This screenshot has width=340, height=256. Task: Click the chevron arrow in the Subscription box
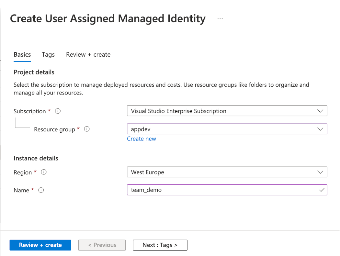coord(320,111)
